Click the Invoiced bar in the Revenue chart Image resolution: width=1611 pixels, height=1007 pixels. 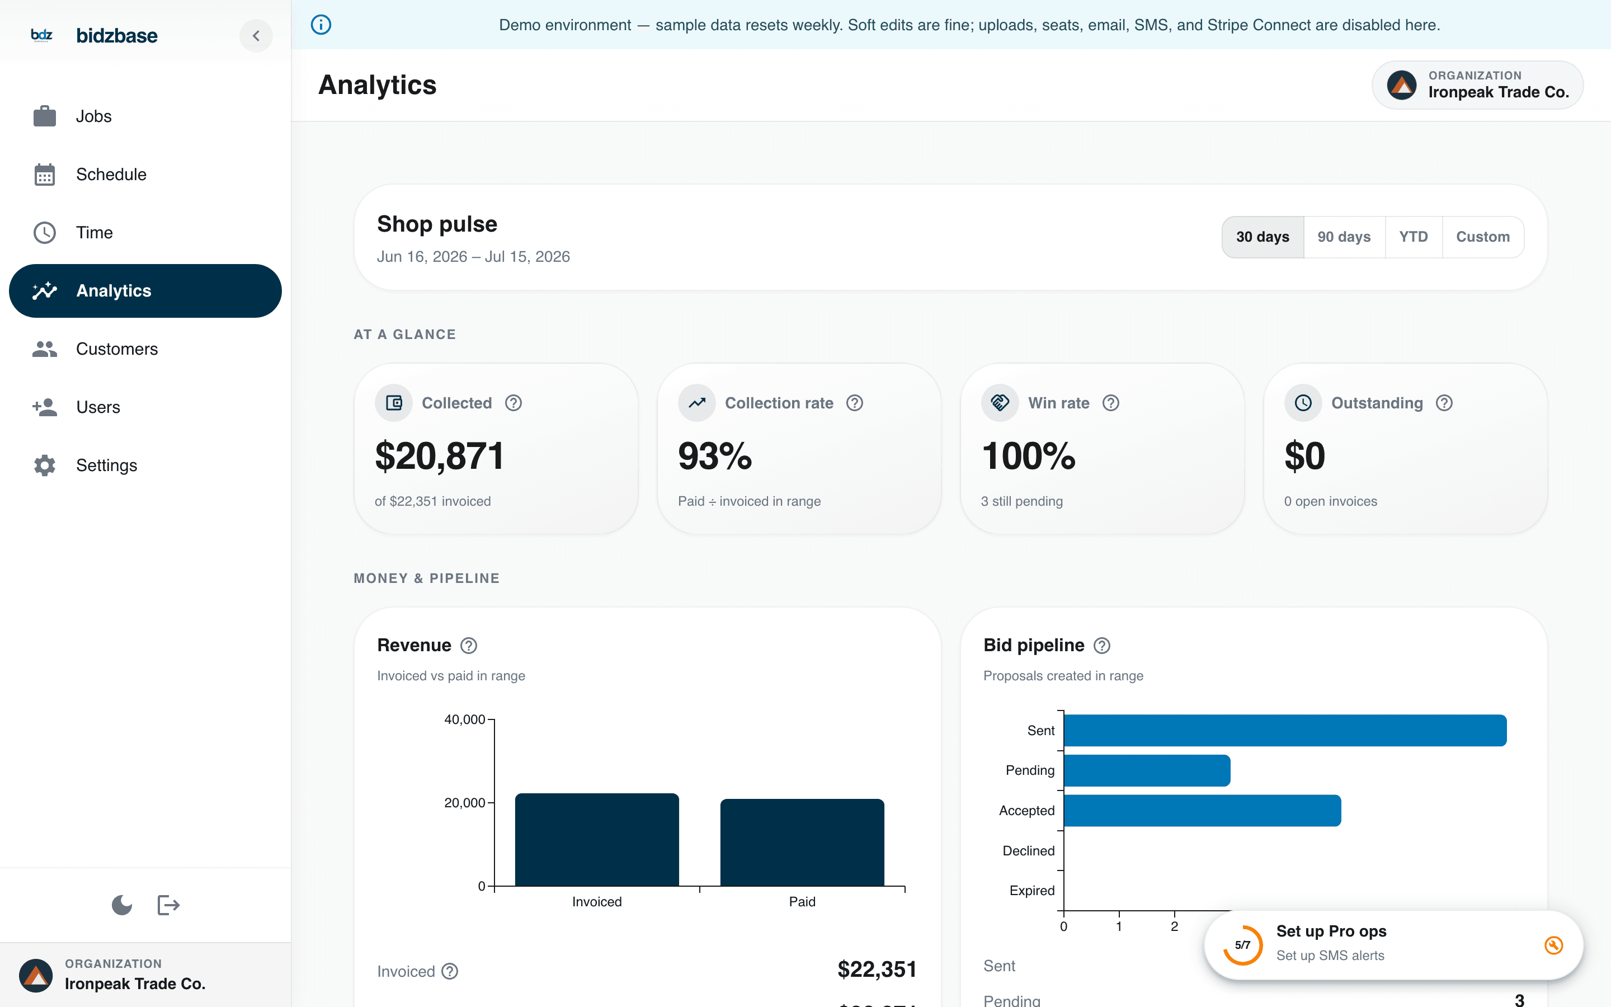click(597, 839)
